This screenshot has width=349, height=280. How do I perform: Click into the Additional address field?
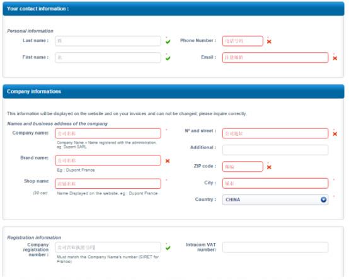[x=275, y=150]
